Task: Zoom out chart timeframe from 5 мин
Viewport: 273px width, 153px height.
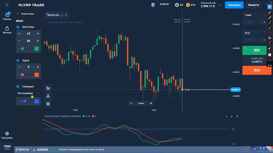Action: [x=131, y=103]
